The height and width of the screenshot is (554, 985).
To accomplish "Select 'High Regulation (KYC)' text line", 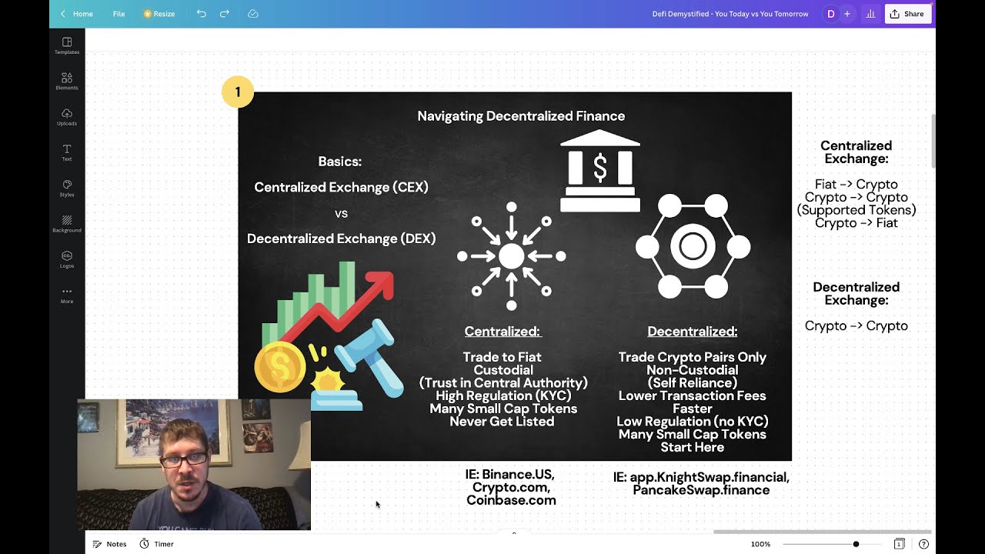I will click(x=503, y=395).
